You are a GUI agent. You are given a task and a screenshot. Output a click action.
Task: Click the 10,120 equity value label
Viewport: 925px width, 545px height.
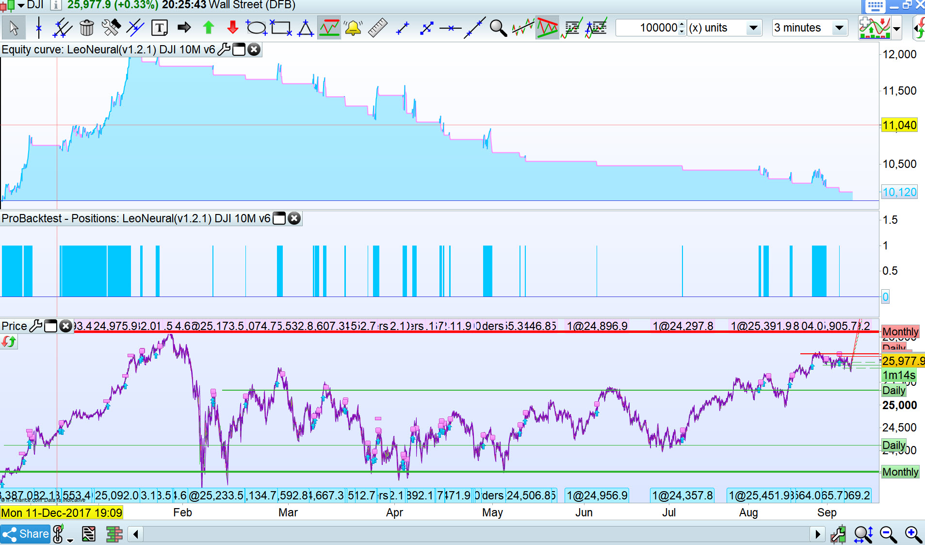pyautogui.click(x=899, y=192)
